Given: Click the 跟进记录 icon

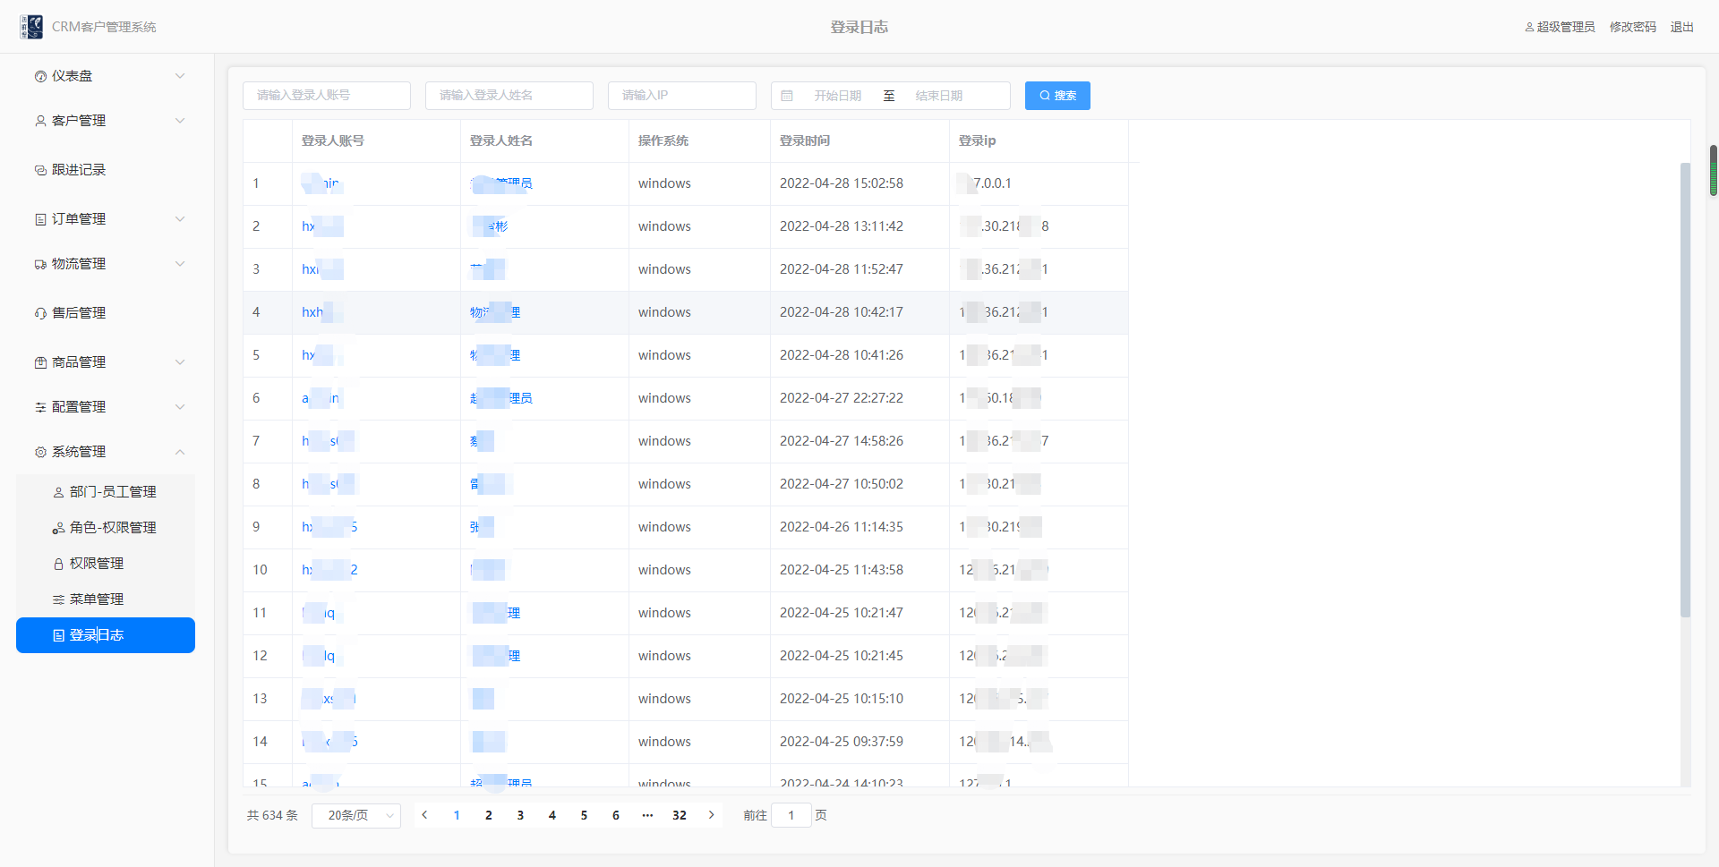Looking at the screenshot, I should click(40, 170).
